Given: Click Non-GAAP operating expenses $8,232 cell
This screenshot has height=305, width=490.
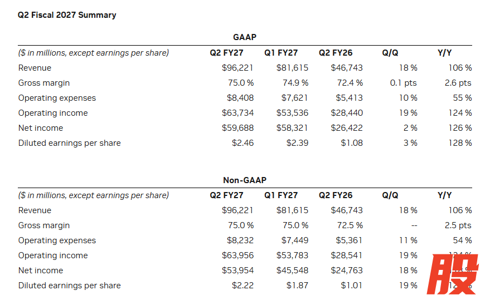Looking at the screenshot, I should click(x=240, y=240).
